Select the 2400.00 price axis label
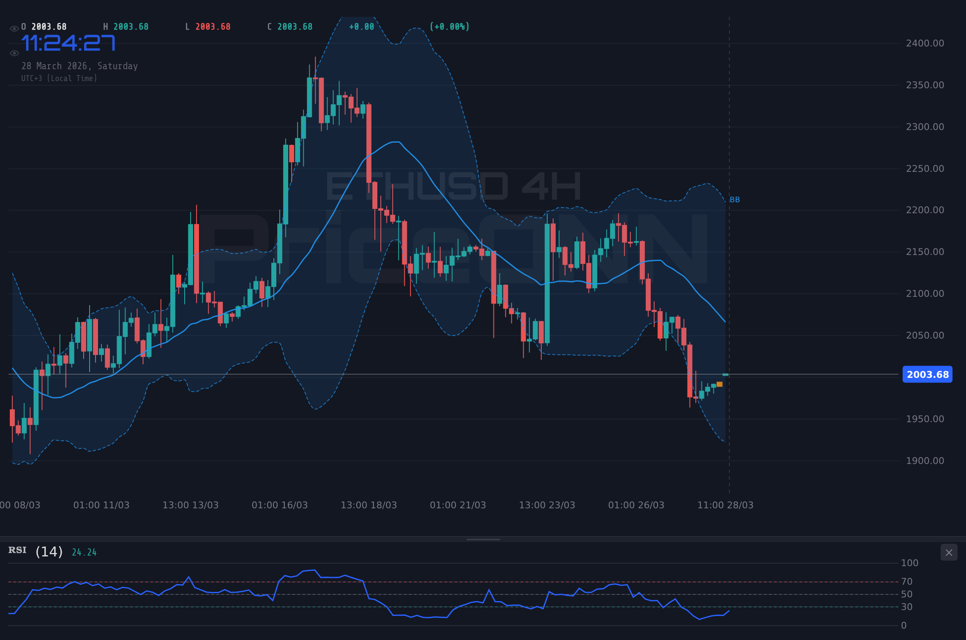The width and height of the screenshot is (966, 640). [x=925, y=43]
